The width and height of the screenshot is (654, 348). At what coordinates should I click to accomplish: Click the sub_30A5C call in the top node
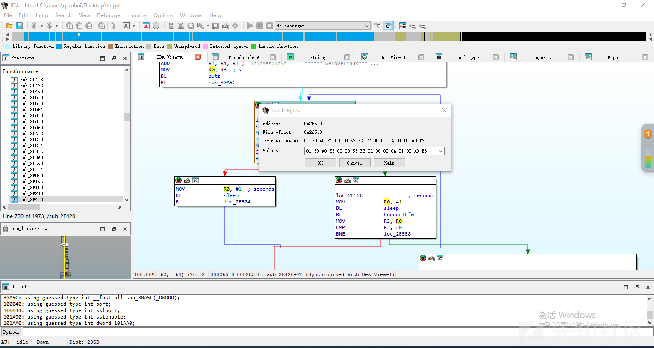tap(222, 83)
